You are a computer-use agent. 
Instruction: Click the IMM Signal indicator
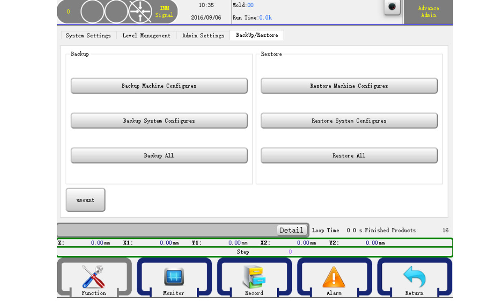(x=164, y=11)
